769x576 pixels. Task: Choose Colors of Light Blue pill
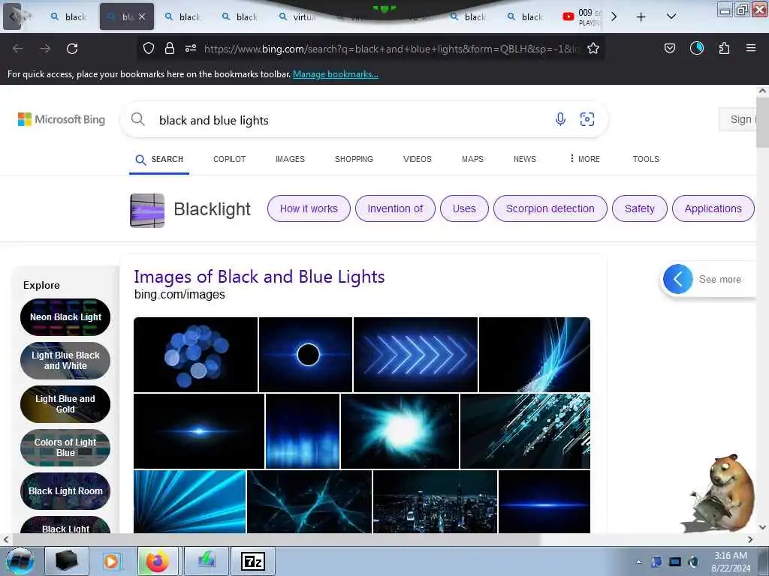(65, 448)
